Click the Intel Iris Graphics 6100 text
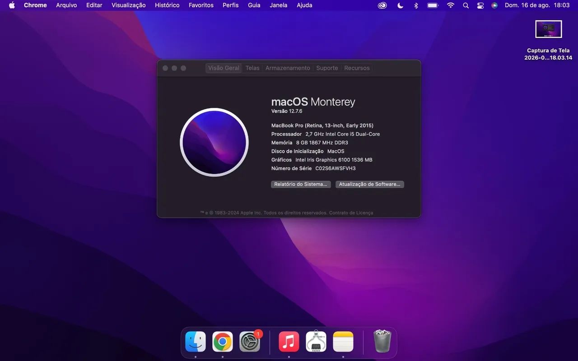578x361 pixels. click(x=334, y=160)
